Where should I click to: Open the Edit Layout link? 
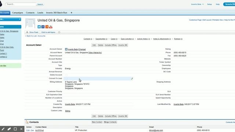pyautogui.click(x=207, y=20)
